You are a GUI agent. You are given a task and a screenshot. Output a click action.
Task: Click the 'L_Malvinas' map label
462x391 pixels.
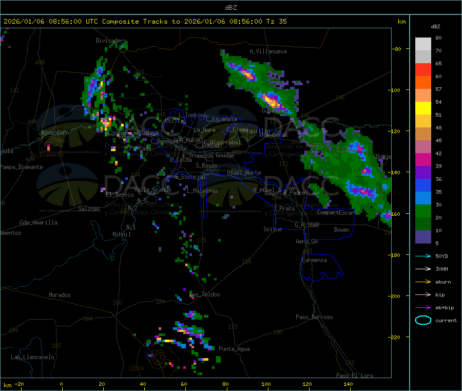pos(202,191)
